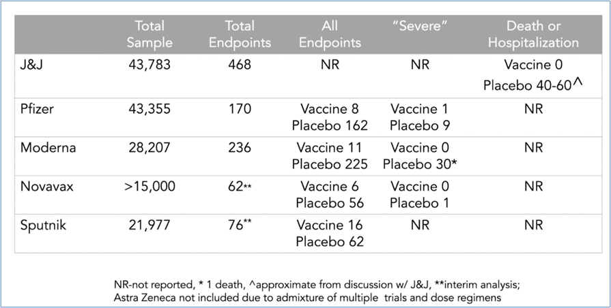Click J&J total sample value 43,783

click(x=150, y=65)
